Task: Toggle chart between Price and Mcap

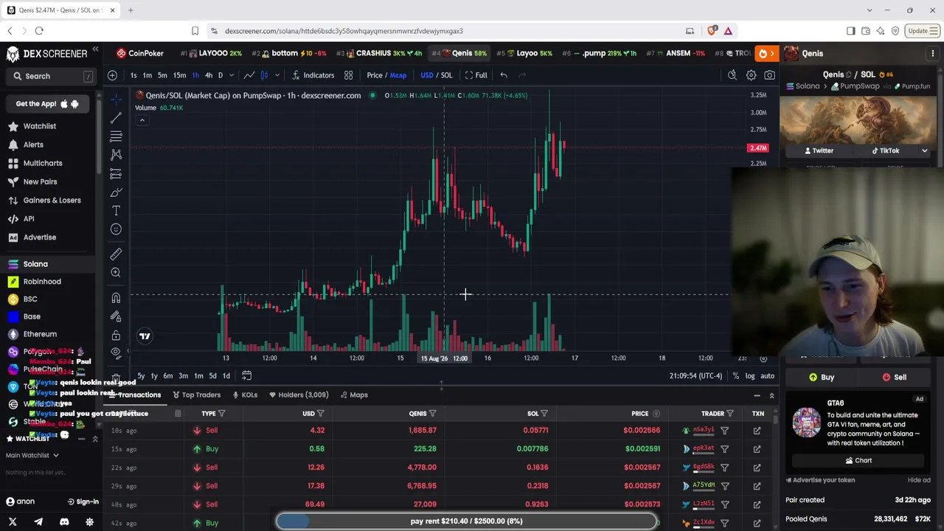Action: coord(386,75)
